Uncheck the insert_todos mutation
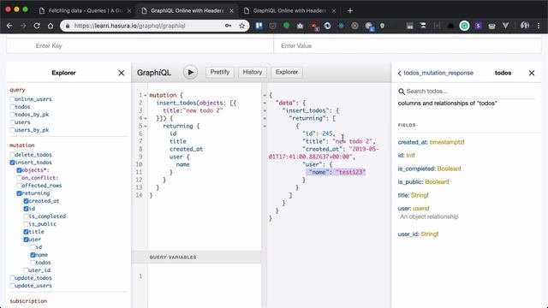Image resolution: width=548 pixels, height=308 pixels. click(x=12, y=163)
